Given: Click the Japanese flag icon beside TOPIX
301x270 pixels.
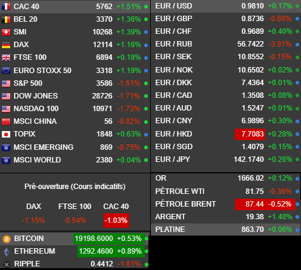Looking at the screenshot, I should (x=6, y=134).
